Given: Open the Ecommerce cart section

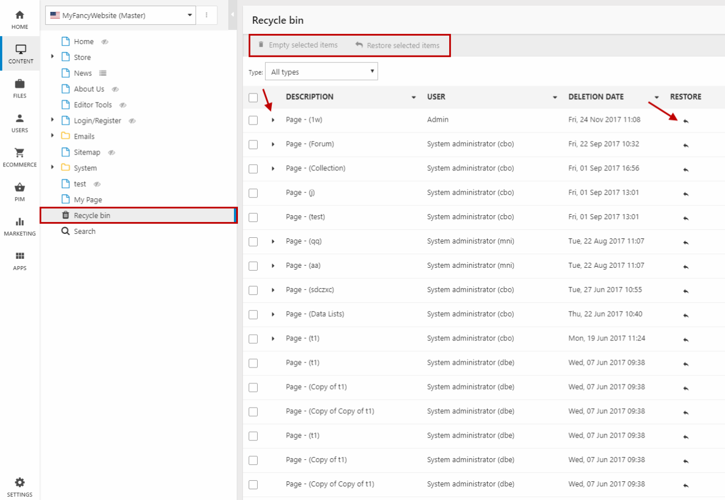Looking at the screenshot, I should point(20,157).
